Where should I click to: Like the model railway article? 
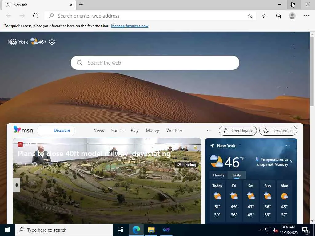point(20,165)
